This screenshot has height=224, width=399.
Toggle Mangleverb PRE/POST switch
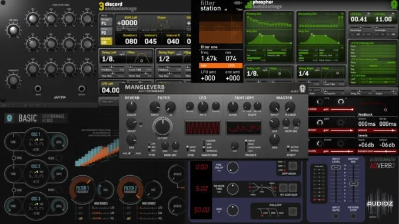[131, 153]
